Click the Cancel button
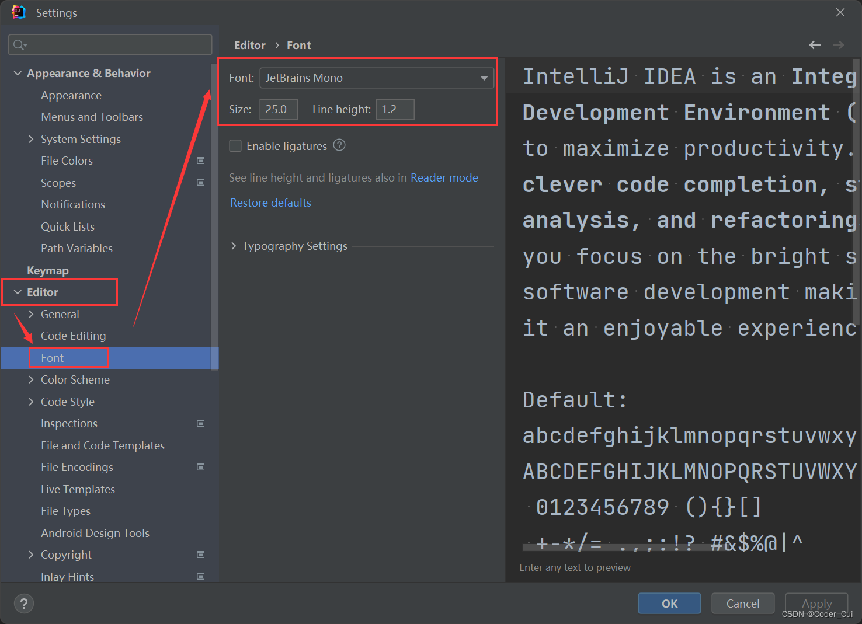Image resolution: width=862 pixels, height=624 pixels. [743, 604]
